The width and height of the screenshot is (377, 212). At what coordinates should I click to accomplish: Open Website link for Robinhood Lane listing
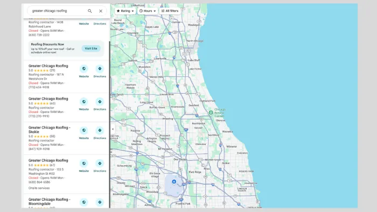(84, 24)
